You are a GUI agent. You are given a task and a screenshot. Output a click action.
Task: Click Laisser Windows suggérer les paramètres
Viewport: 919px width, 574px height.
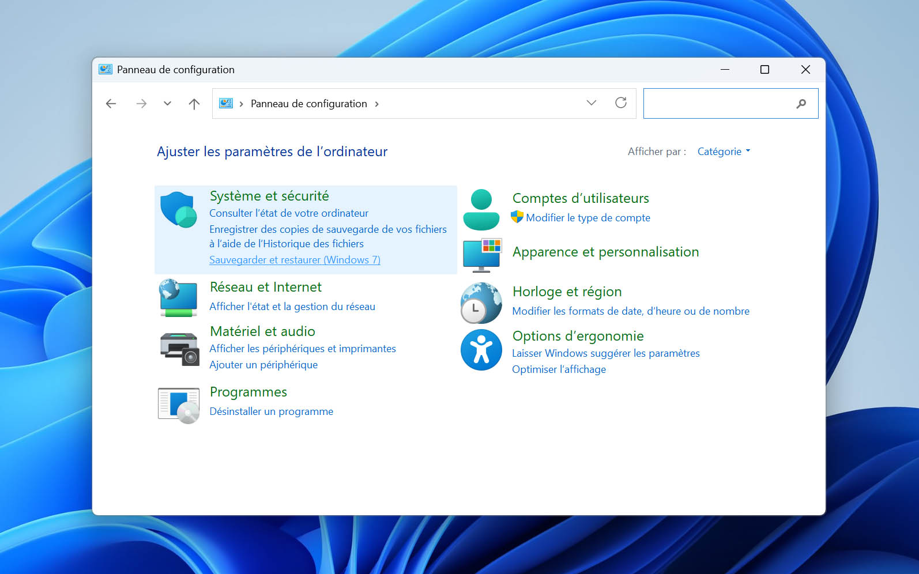tap(606, 353)
